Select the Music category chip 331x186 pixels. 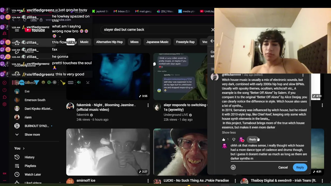(x=84, y=42)
